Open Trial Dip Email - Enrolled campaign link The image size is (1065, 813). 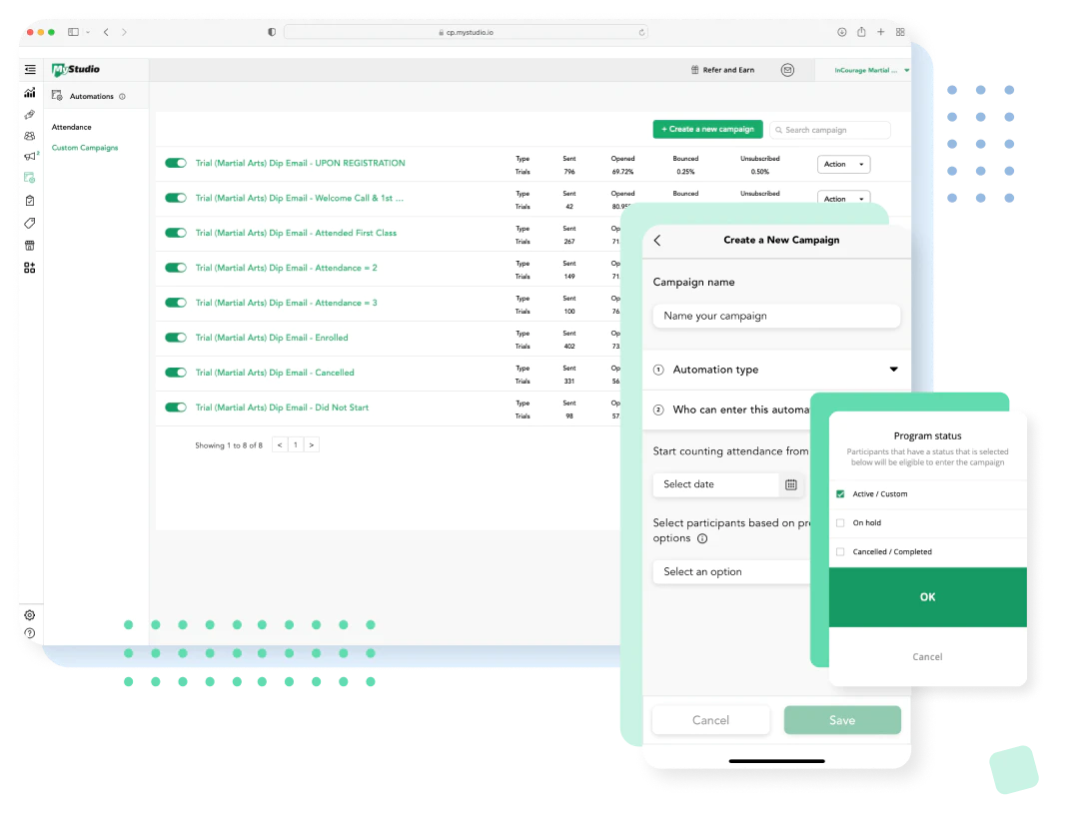272,338
